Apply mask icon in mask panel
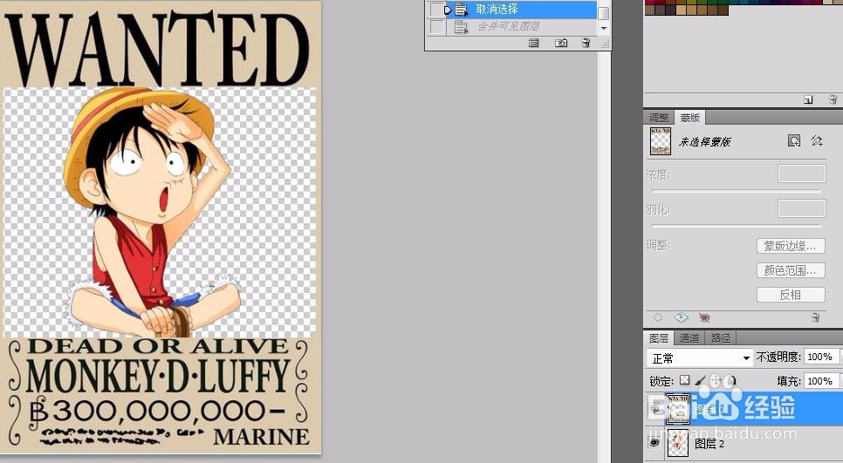Image resolution: width=843 pixels, height=463 pixels. [x=682, y=317]
